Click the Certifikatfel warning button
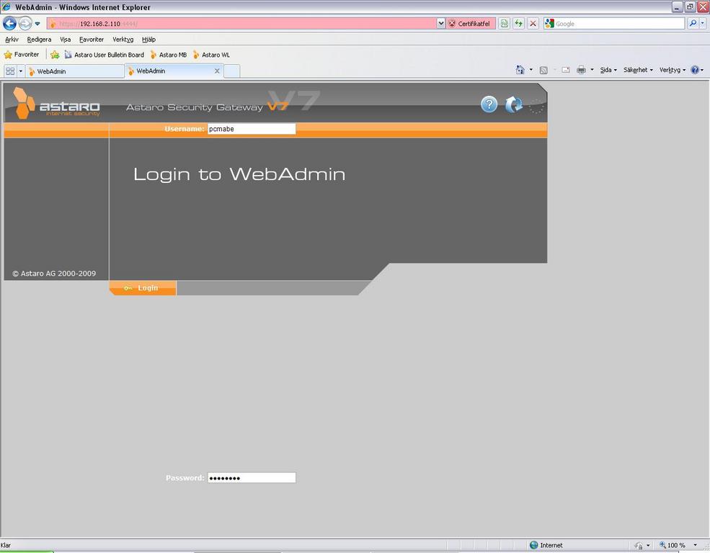710x553 pixels. tap(470, 23)
